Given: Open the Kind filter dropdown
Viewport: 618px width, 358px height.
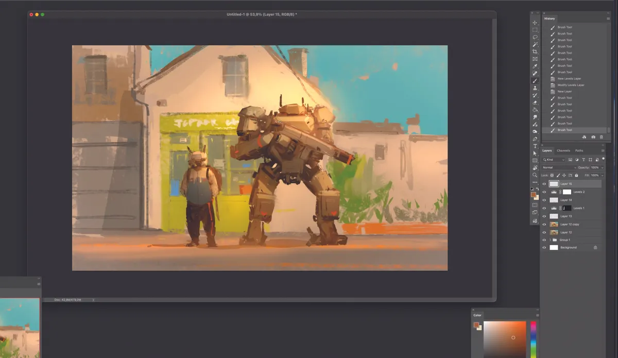Looking at the screenshot, I should click(x=554, y=160).
